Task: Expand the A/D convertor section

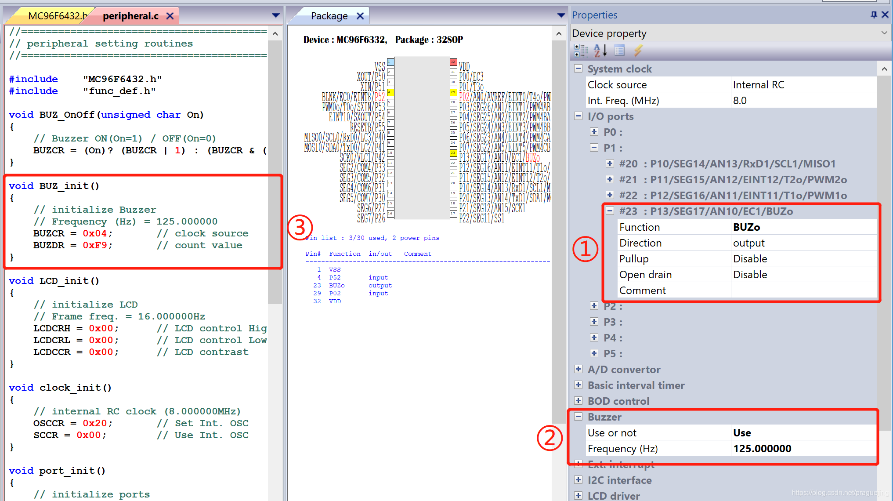Action: pos(578,369)
